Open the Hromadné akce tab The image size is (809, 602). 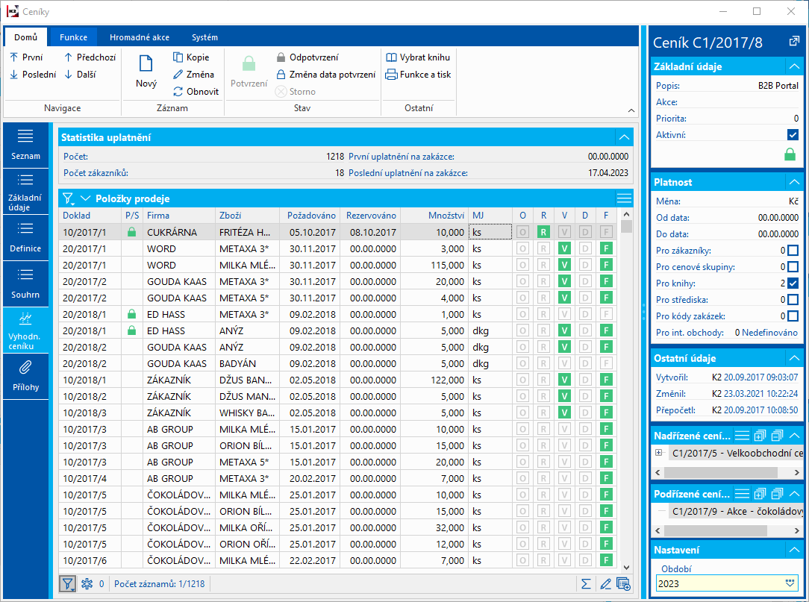139,37
